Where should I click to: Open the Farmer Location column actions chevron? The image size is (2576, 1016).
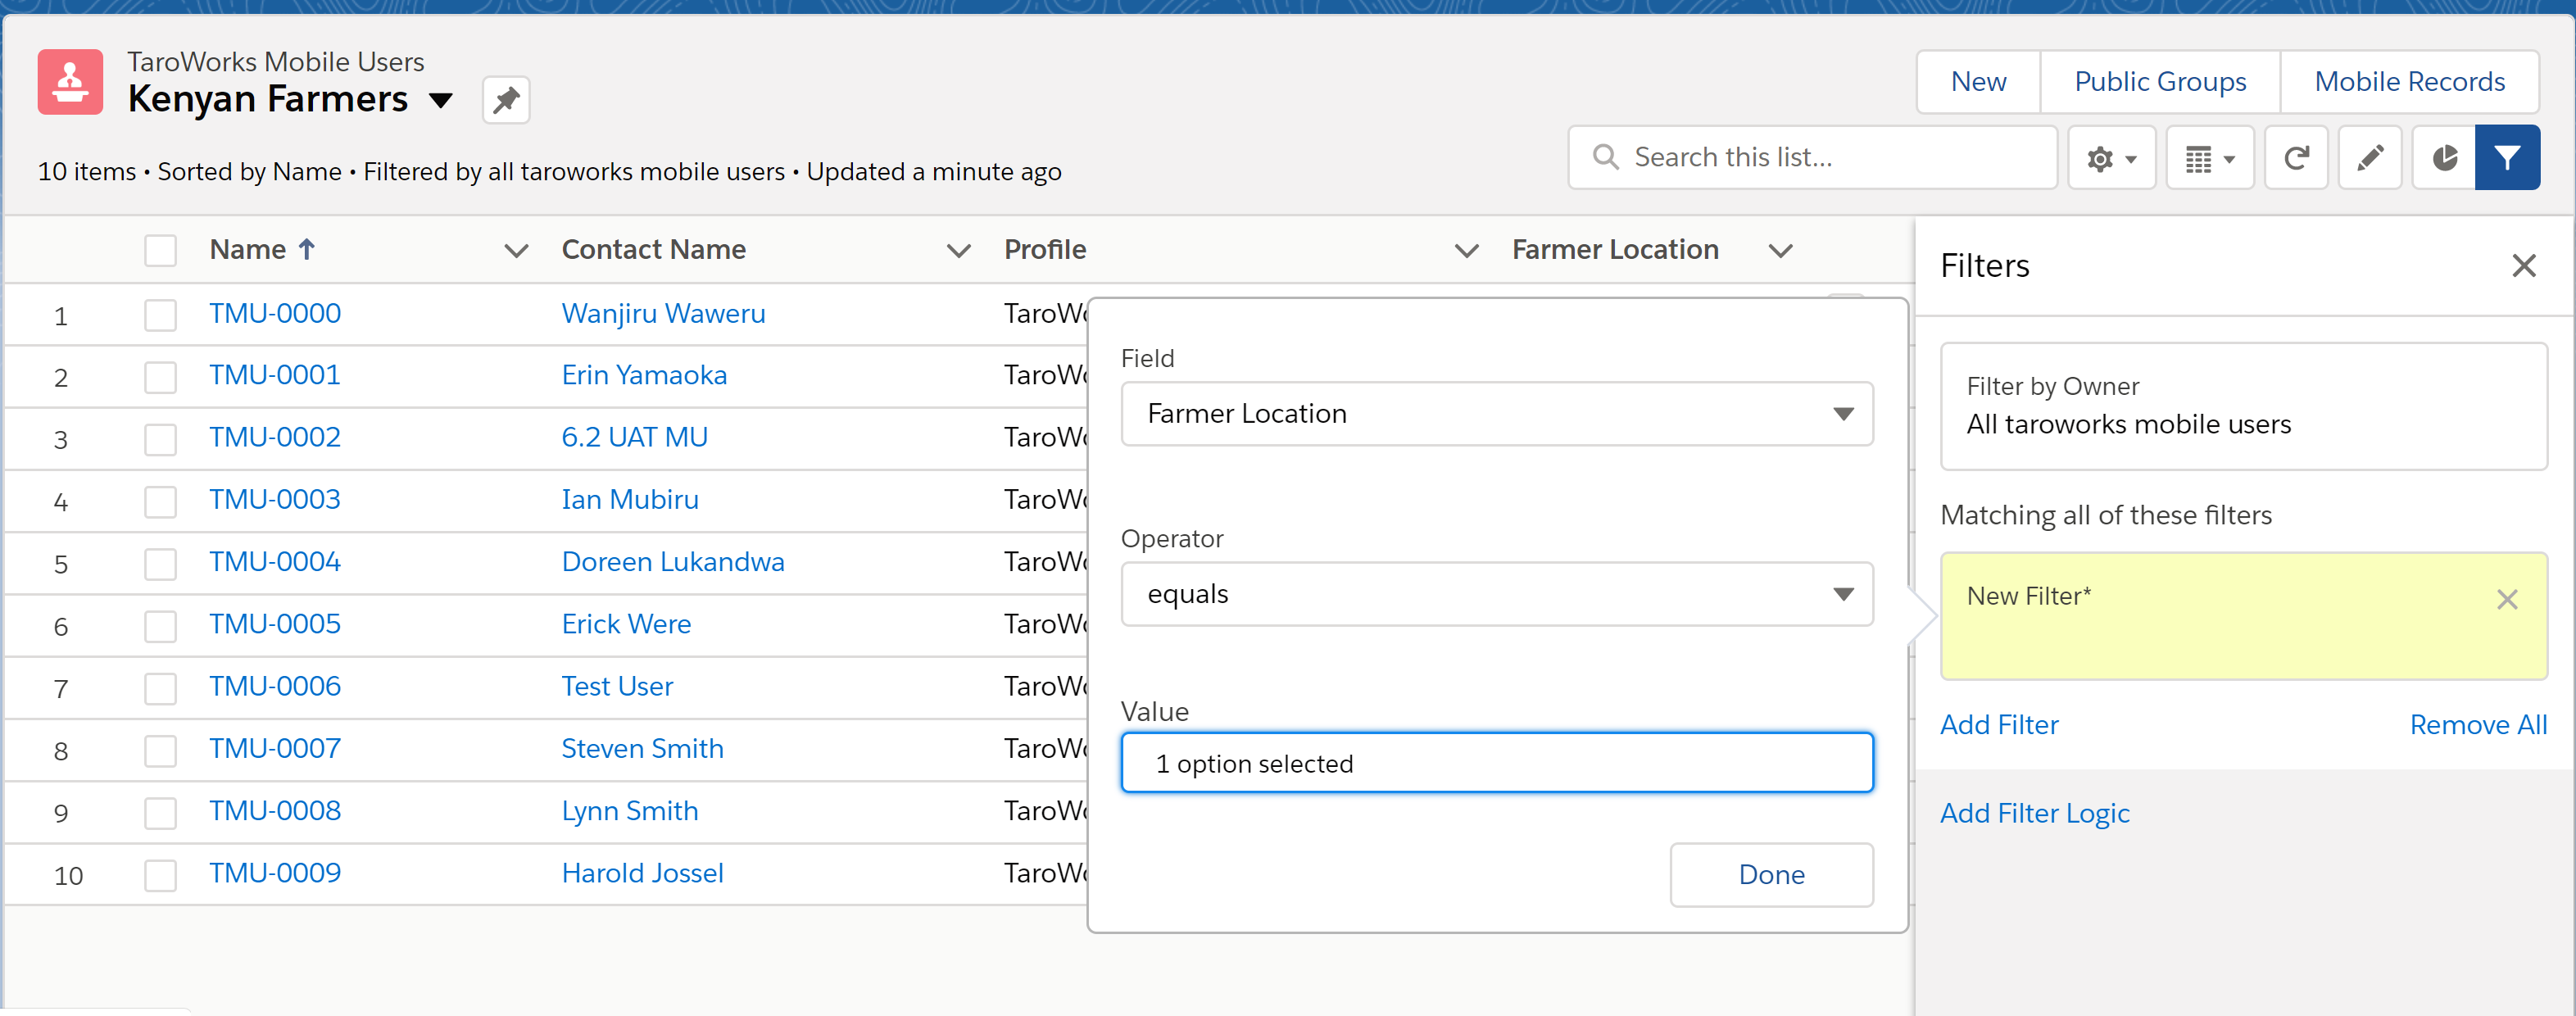point(1780,250)
